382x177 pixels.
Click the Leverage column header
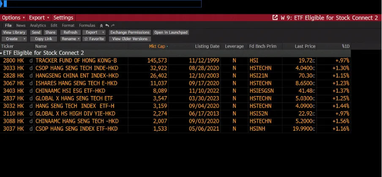235,46
